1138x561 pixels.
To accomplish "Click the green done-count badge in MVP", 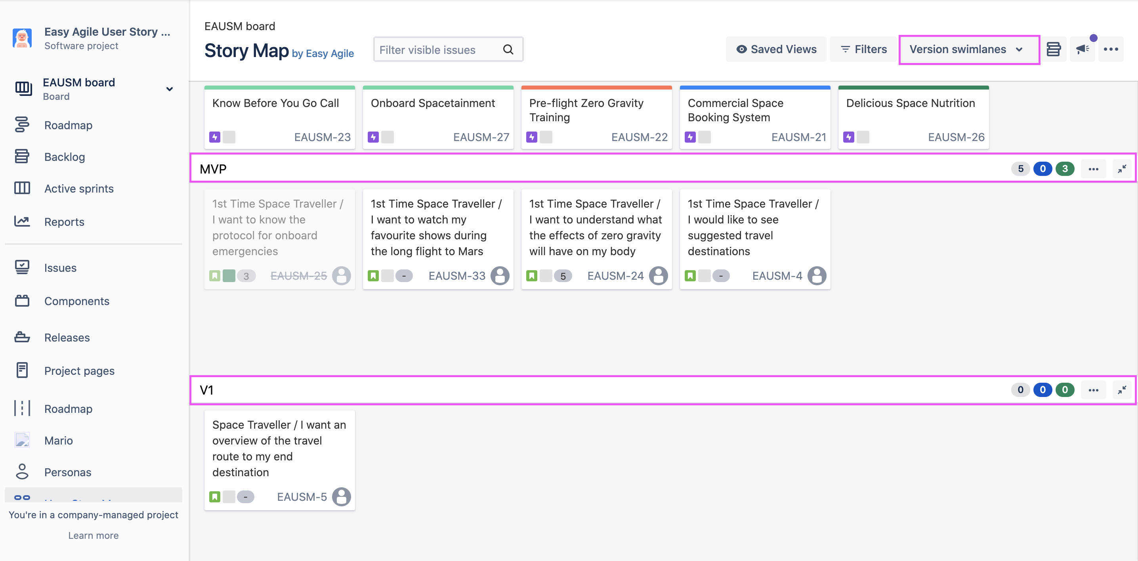I will tap(1065, 169).
